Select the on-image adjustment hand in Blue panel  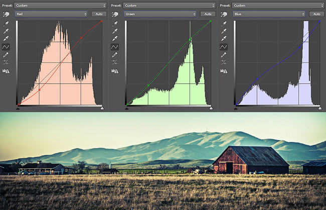[x=223, y=14]
